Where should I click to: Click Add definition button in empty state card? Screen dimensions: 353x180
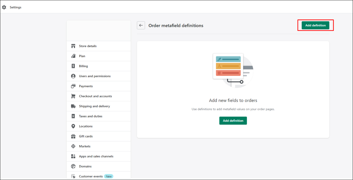233,121
